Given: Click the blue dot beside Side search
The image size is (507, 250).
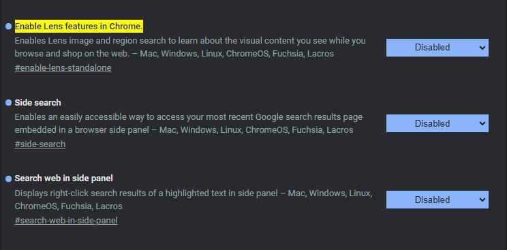Looking at the screenshot, I should click(8, 103).
